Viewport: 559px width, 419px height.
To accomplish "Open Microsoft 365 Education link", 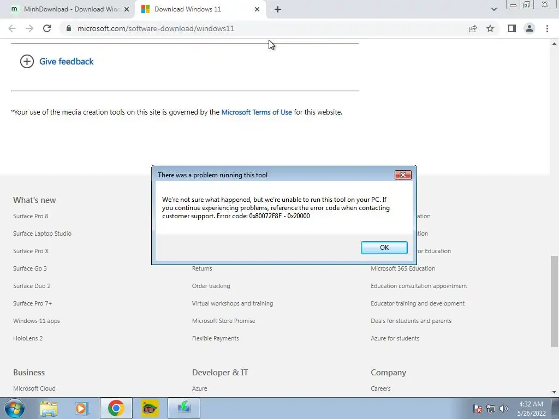I will pos(403,268).
